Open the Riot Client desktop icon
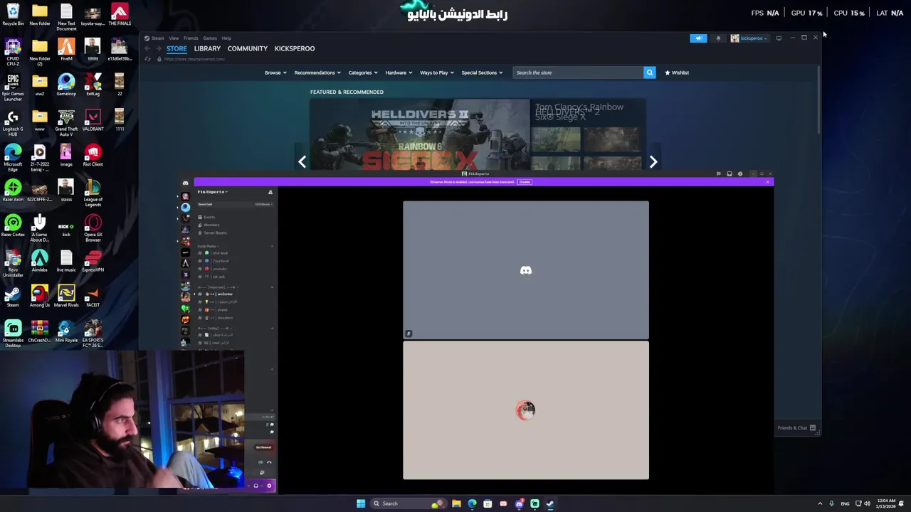This screenshot has width=911, height=512. click(x=93, y=155)
